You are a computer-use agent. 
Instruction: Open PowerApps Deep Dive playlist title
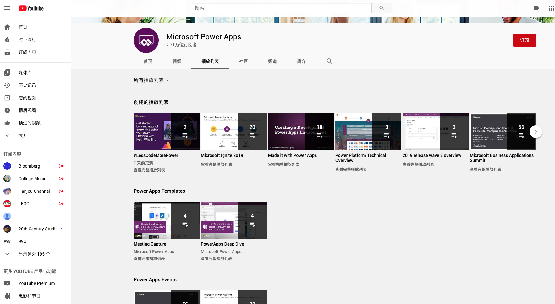point(222,244)
